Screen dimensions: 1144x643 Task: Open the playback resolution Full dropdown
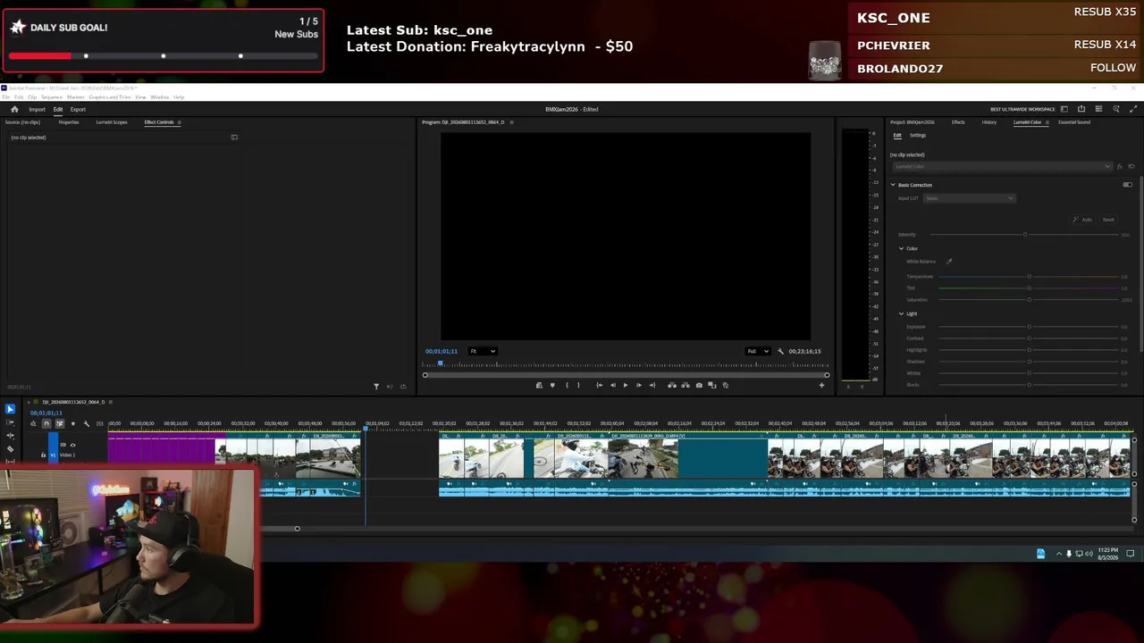pos(758,351)
